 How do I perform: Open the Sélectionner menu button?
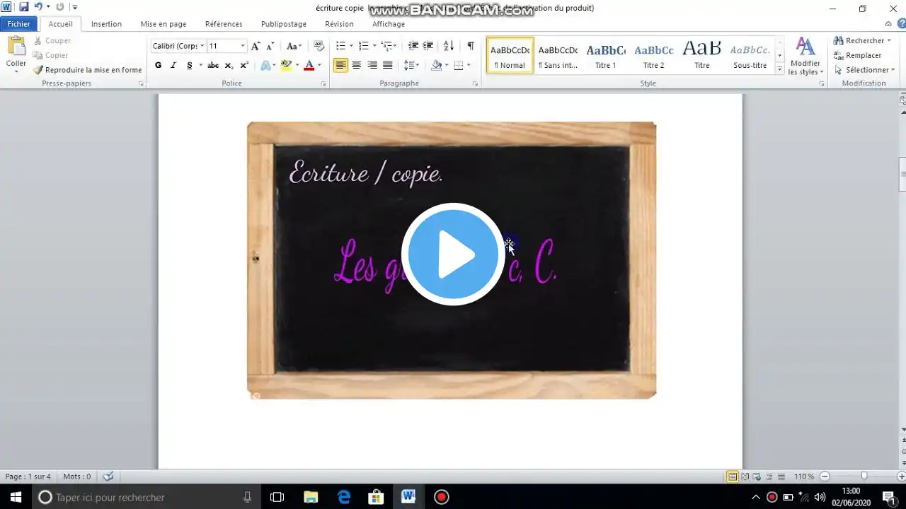click(x=864, y=70)
